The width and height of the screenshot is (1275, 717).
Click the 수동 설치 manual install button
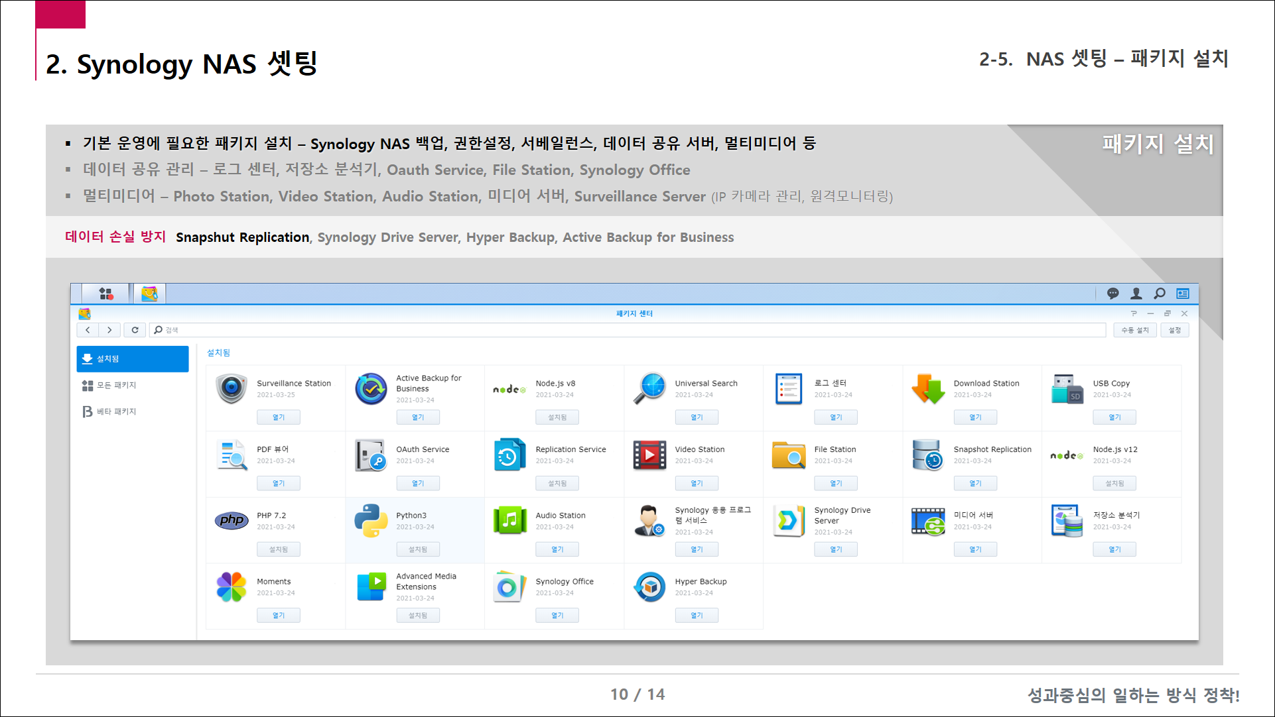(x=1134, y=330)
